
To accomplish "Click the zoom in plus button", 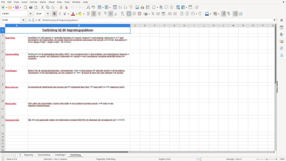I will tap(276, 159).
